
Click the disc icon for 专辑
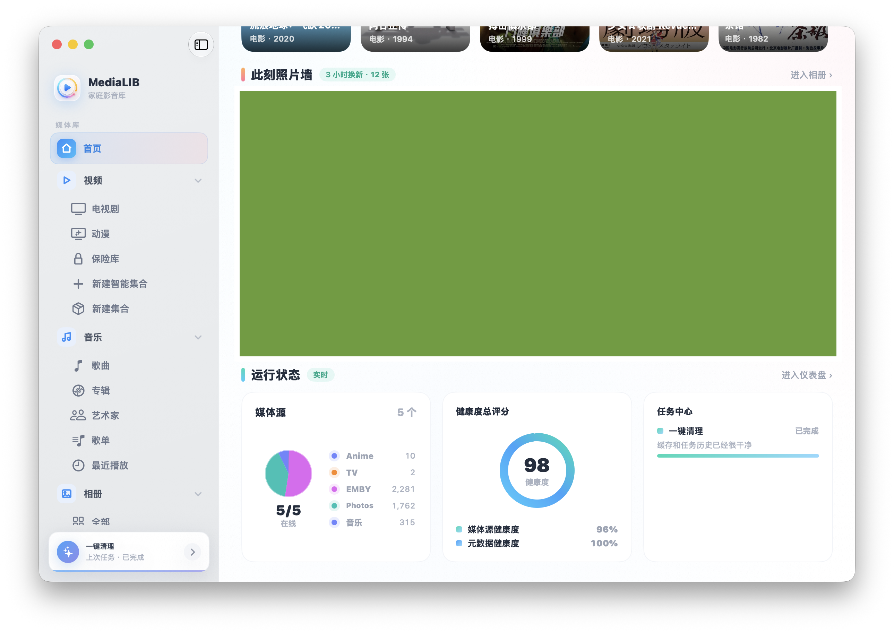tap(78, 391)
